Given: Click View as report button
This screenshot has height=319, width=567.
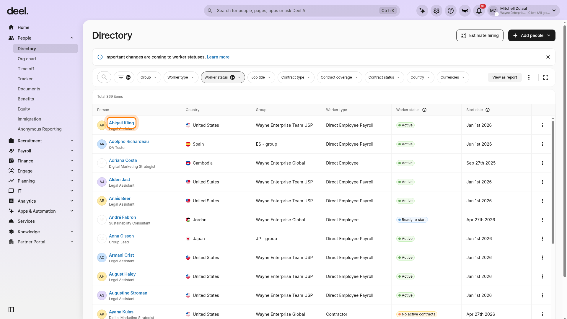Looking at the screenshot, I should point(505,77).
